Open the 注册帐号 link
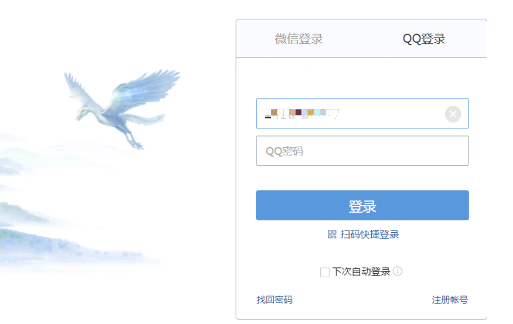Image resolution: width=513 pixels, height=324 pixels. [450, 300]
